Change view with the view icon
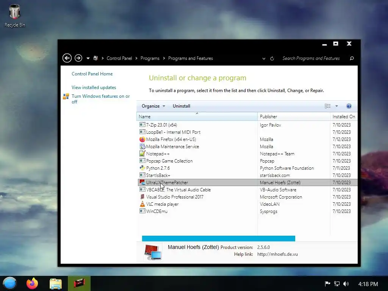388x291 pixels. [328, 106]
